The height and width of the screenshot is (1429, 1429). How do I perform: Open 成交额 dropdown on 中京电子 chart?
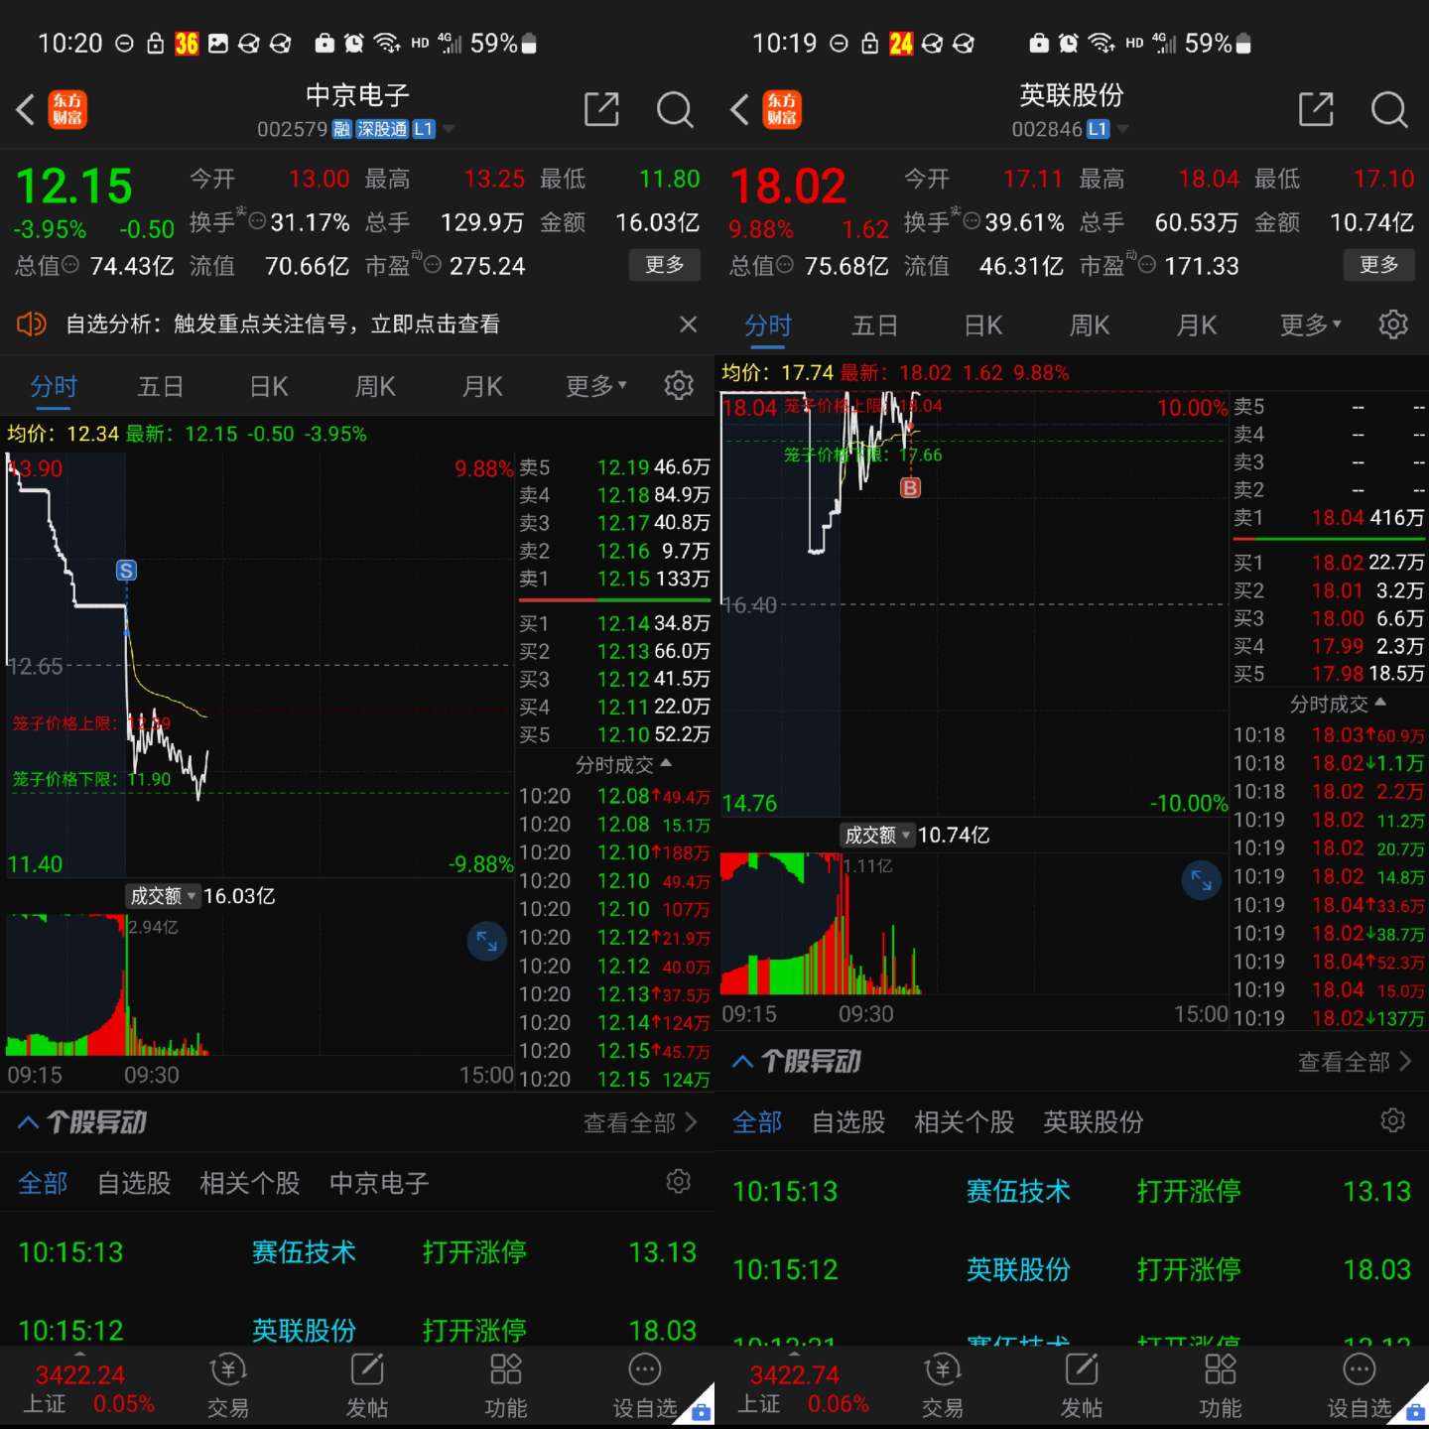[163, 896]
